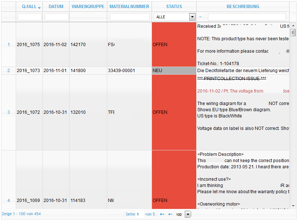The image size is (298, 221).
Task: Go to the next page of results
Action: [x=162, y=214]
